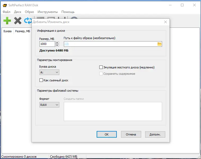The image size is (201, 159).
Task: Open the Формат dropdown showing RAW
Action: click(49, 105)
